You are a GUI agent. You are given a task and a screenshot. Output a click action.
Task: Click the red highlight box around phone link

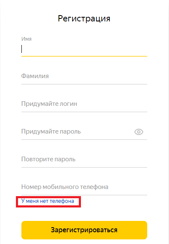click(x=49, y=202)
